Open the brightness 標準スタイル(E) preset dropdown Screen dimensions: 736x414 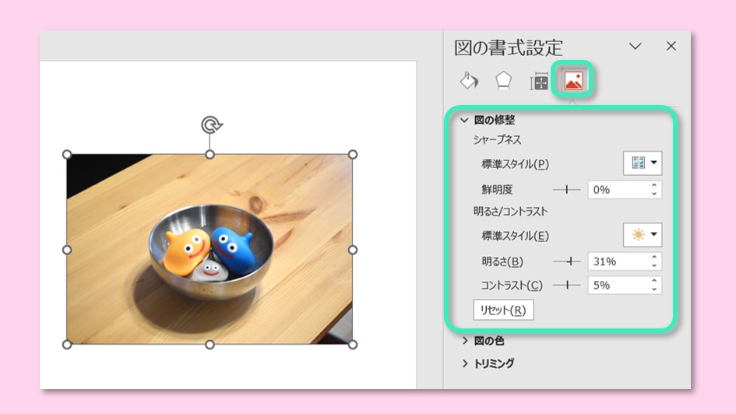point(643,234)
